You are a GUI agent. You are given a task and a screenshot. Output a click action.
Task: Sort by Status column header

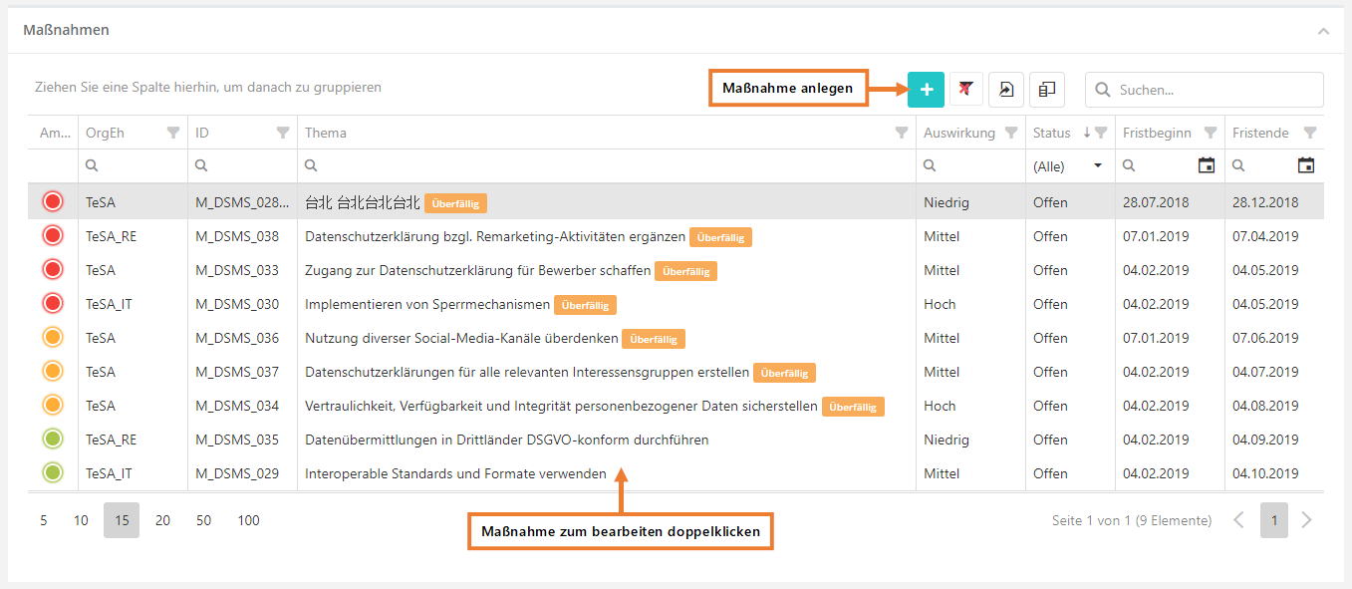1051,133
